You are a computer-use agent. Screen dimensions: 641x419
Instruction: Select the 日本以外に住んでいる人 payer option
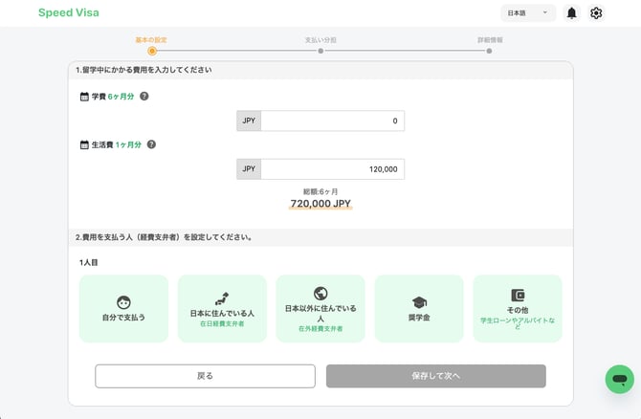[x=320, y=309]
